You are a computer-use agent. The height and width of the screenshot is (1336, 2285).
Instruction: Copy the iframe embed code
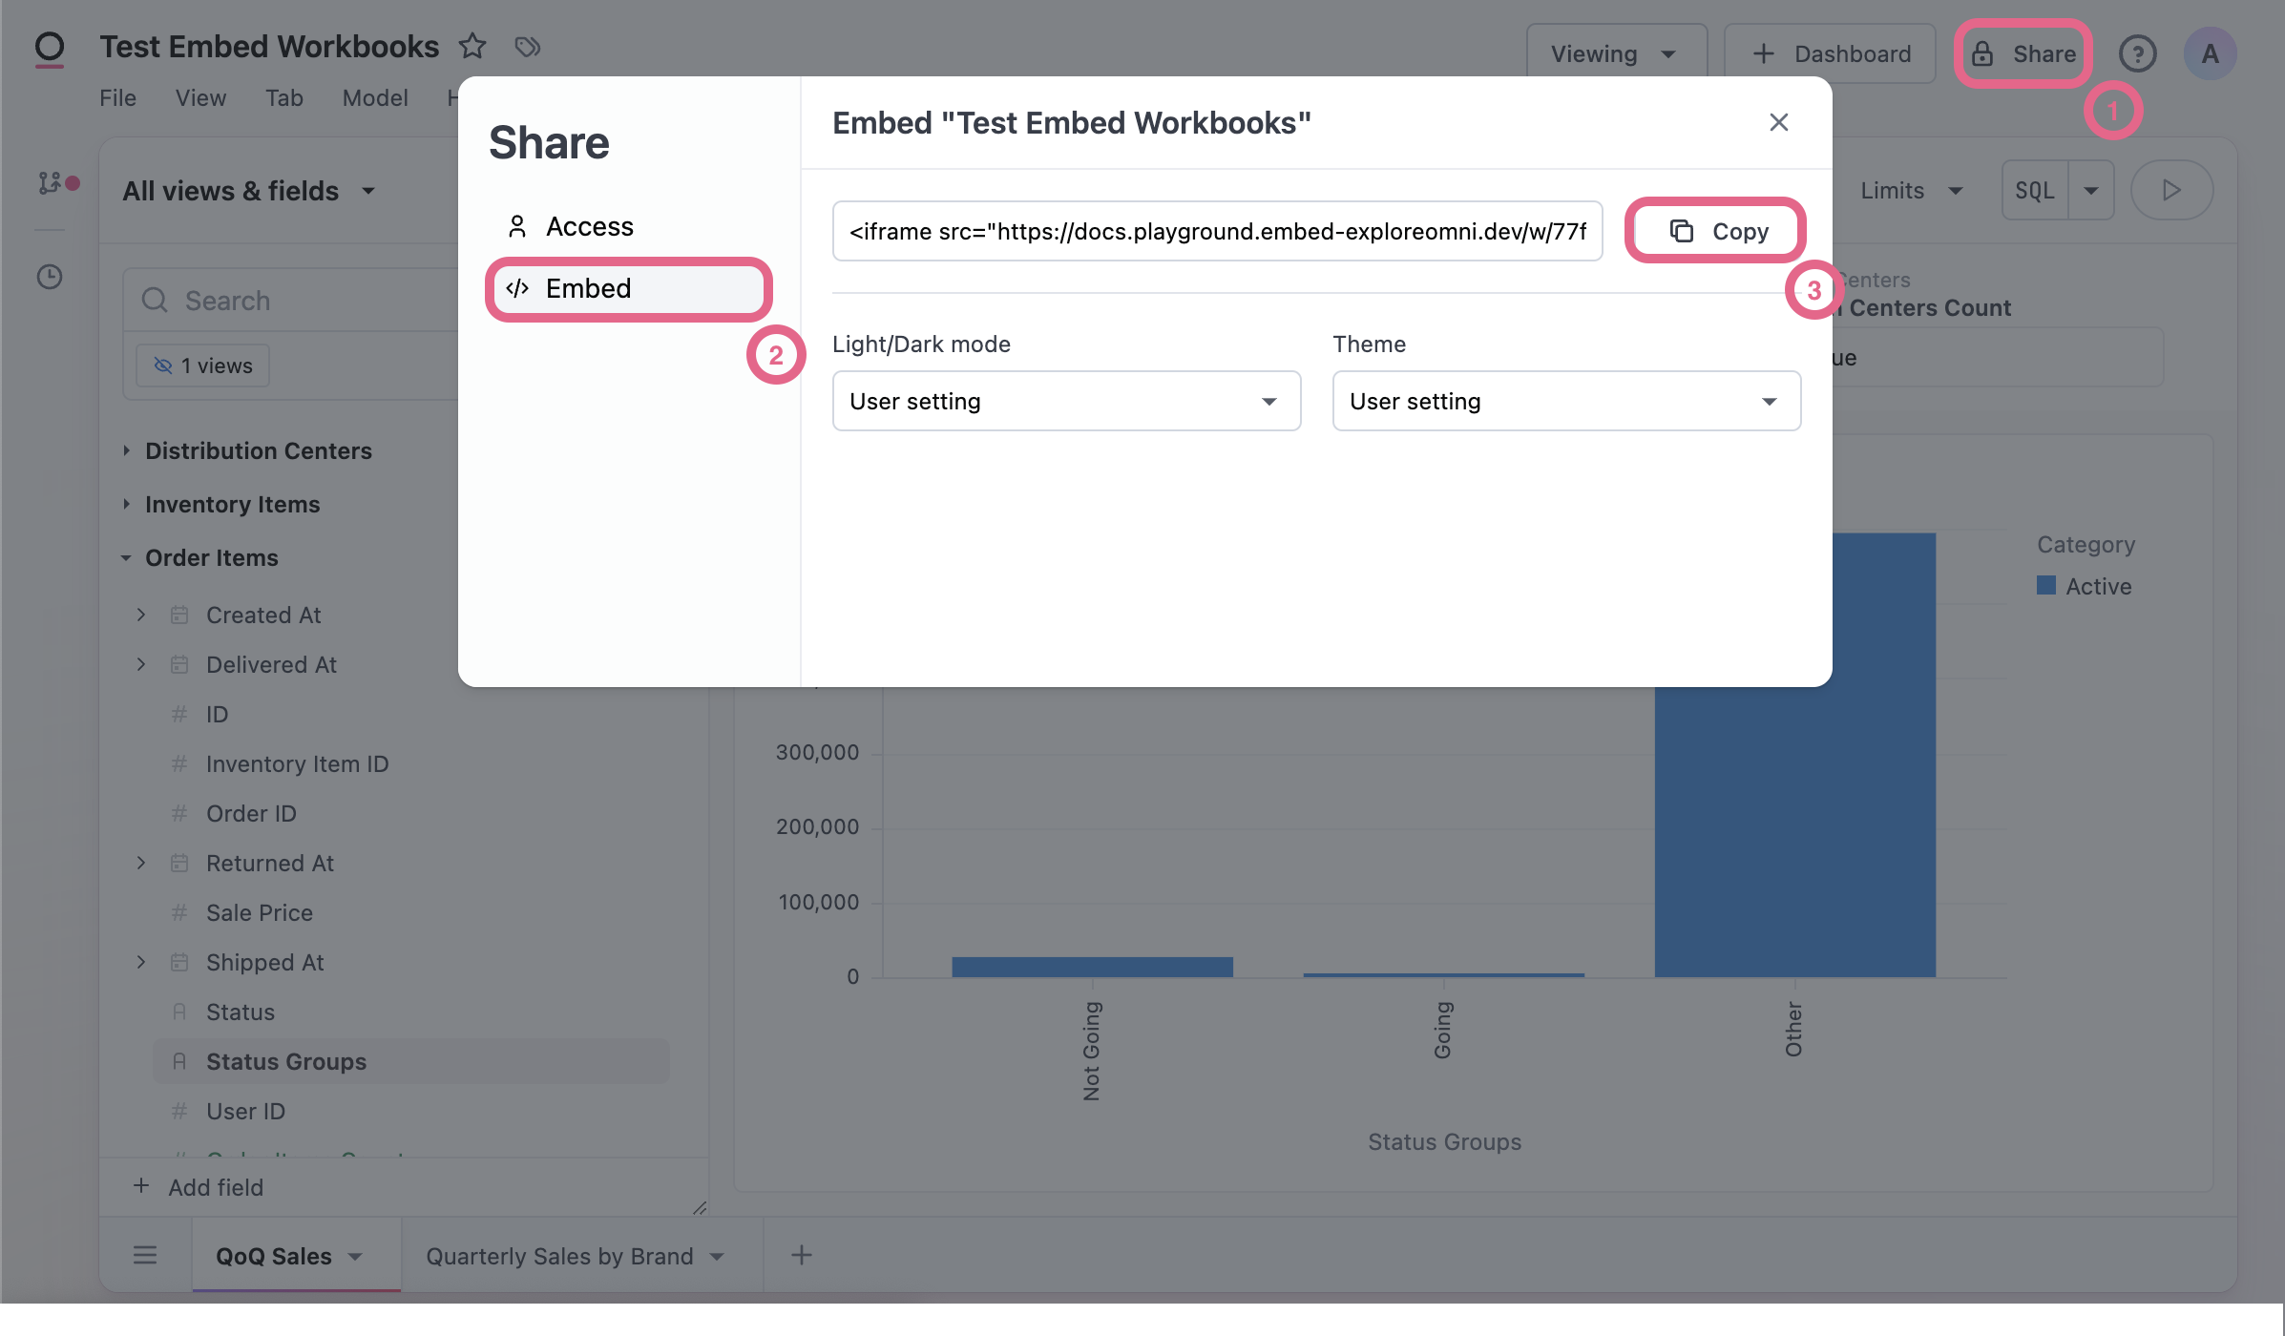1718,231
